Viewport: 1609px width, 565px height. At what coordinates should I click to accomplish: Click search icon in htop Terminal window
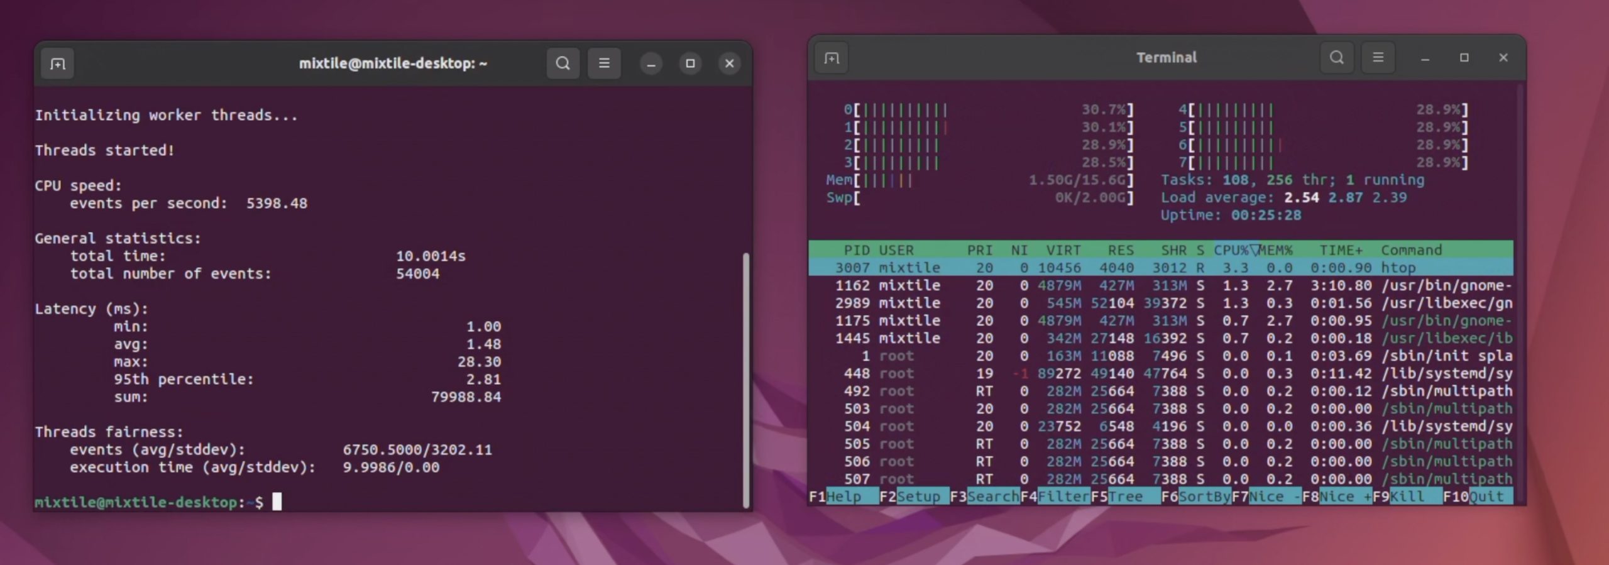click(x=1337, y=58)
